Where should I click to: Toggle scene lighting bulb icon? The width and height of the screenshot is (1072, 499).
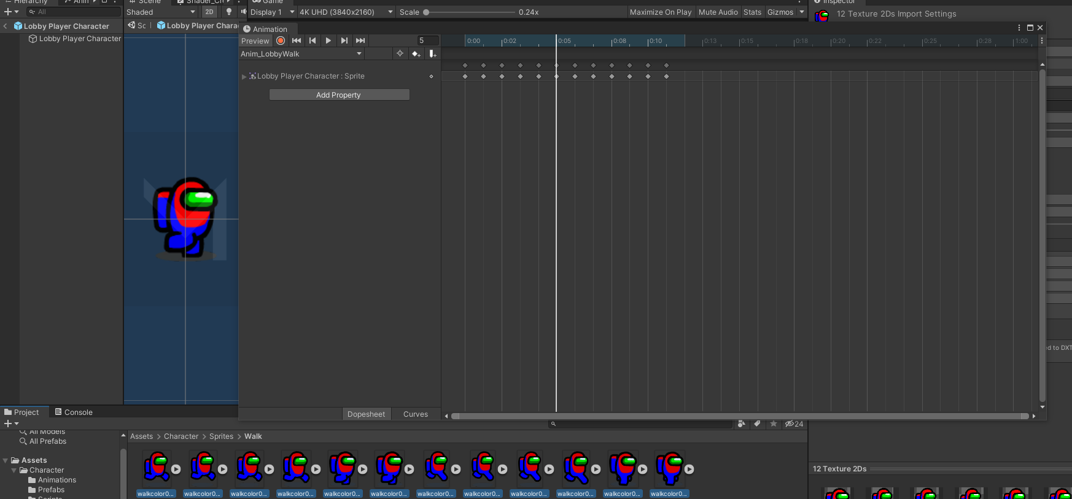(229, 12)
